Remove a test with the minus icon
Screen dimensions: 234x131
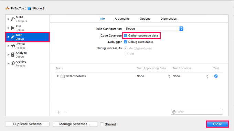coord(65,112)
